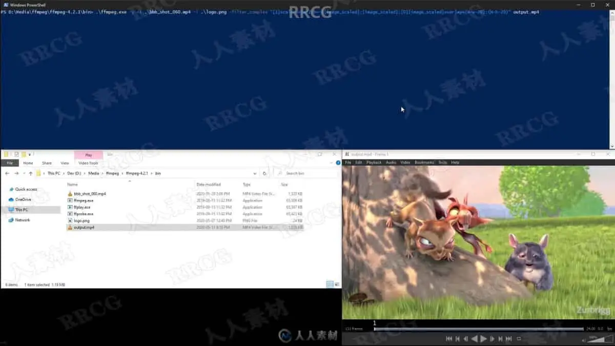The width and height of the screenshot is (615, 346).
Task: Step one frame forward in player
Action: pos(492,339)
